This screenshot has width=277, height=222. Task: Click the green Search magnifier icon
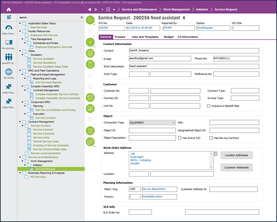click(90, 20)
